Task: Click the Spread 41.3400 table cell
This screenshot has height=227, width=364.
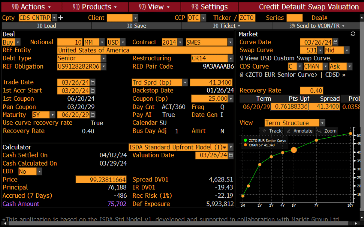Action: pos(324,107)
